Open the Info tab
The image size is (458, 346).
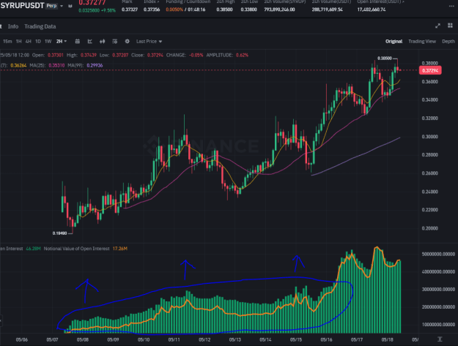(13, 26)
